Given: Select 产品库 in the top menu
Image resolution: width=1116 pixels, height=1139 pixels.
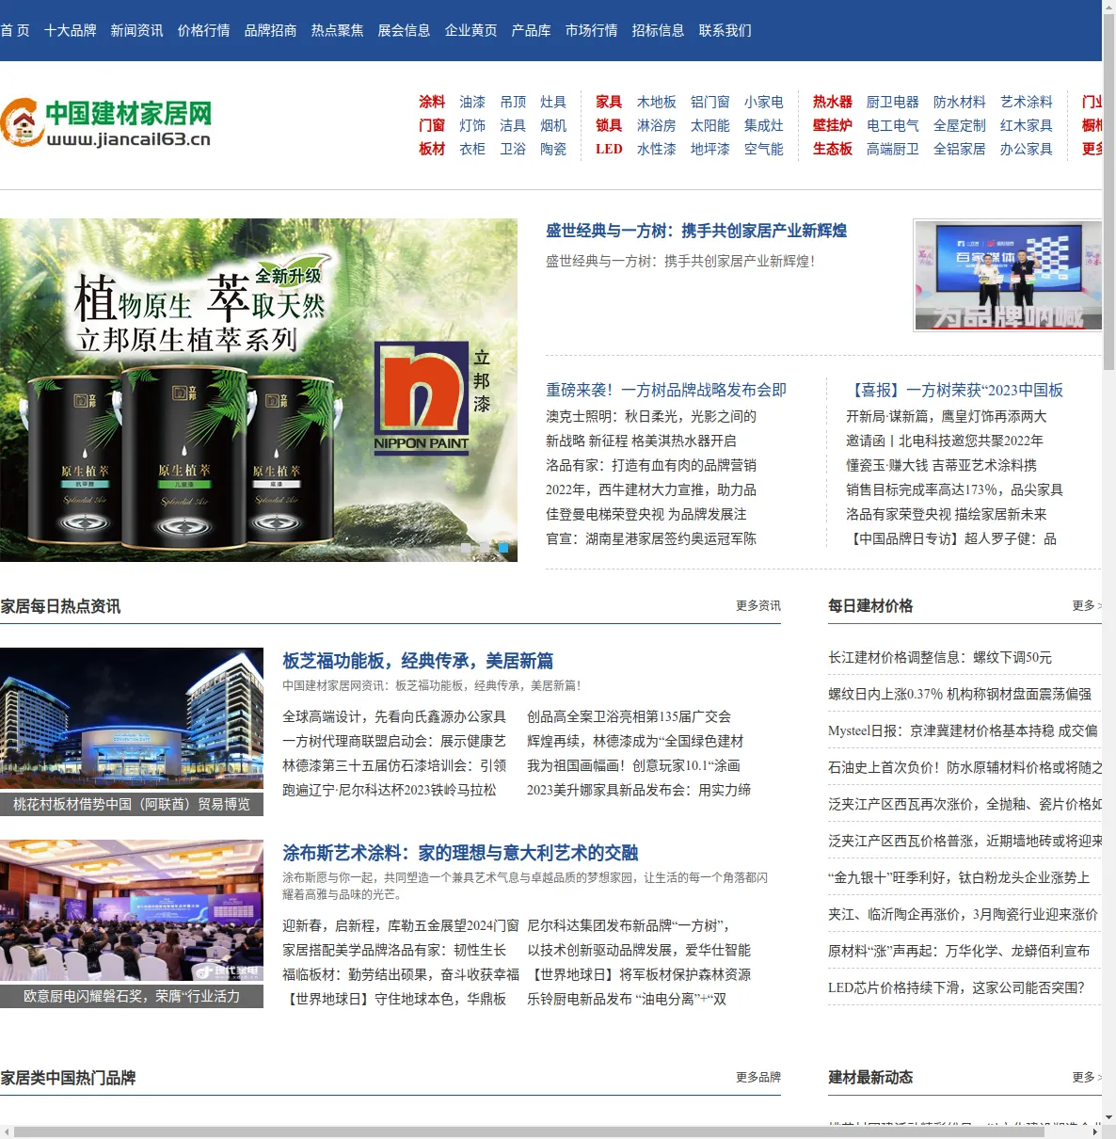Looking at the screenshot, I should [x=532, y=30].
